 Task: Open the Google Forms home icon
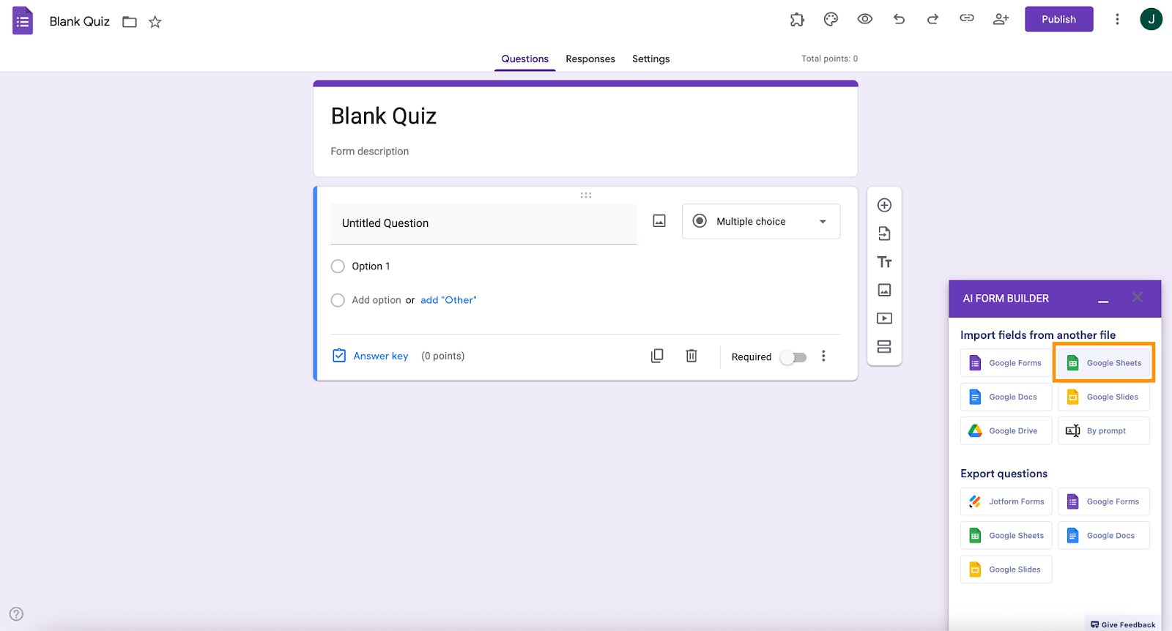point(23,20)
